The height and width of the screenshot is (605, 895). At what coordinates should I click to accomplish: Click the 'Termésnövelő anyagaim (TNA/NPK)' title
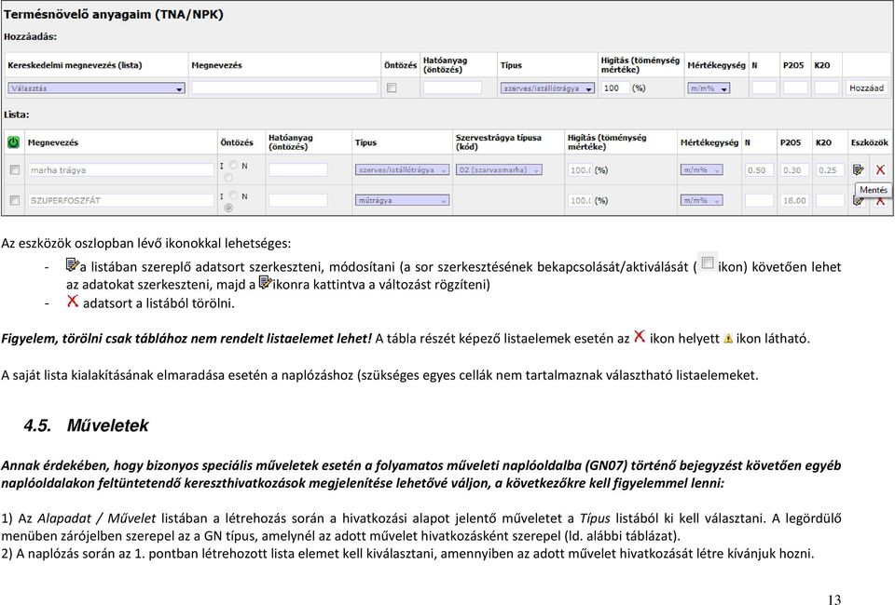(114, 15)
